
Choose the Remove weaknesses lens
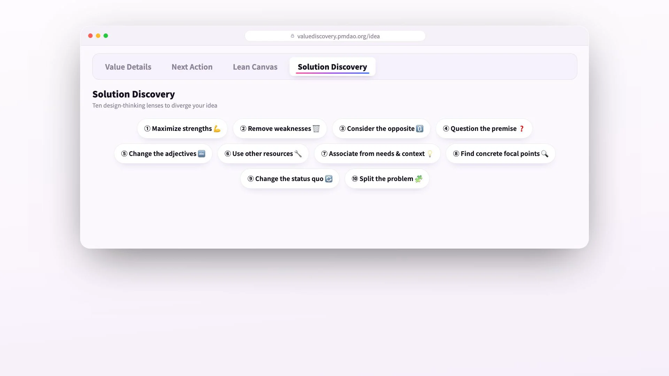[x=280, y=128]
